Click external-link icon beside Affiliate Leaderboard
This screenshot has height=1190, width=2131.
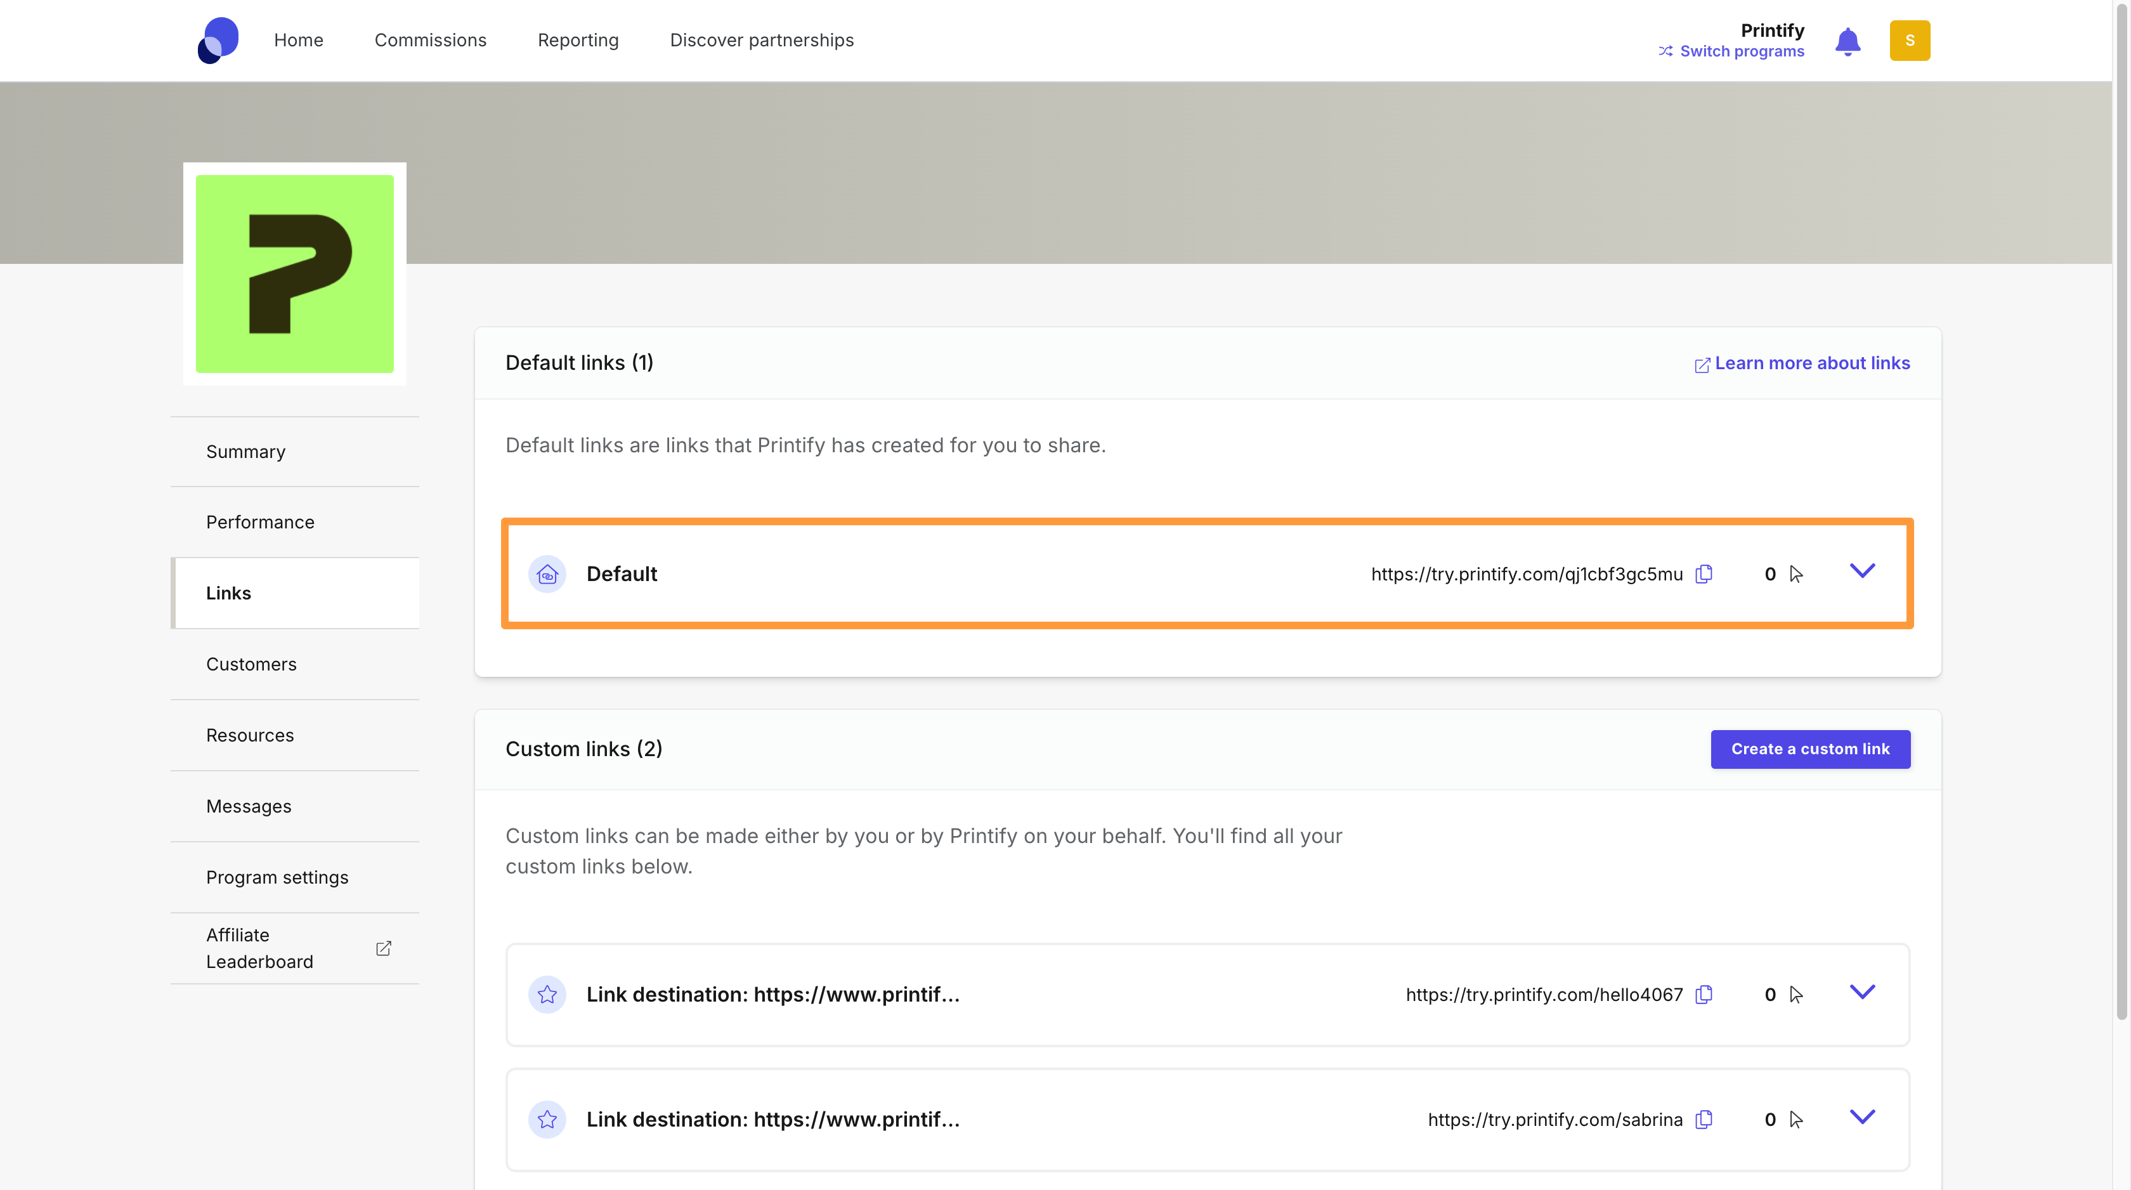[383, 948]
